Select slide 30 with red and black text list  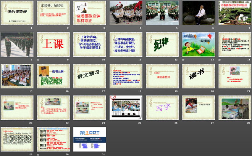[53, 139]
